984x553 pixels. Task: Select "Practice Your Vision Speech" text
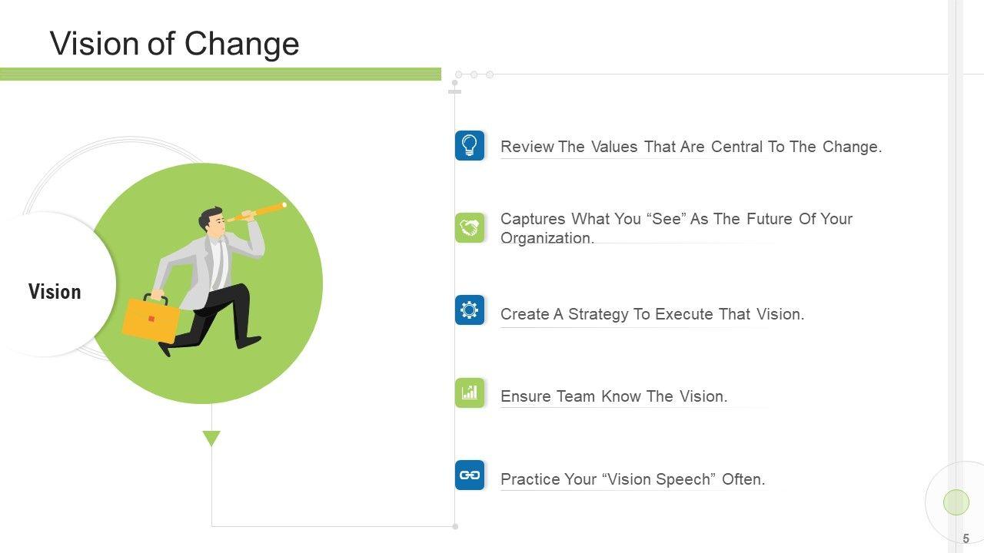(633, 479)
